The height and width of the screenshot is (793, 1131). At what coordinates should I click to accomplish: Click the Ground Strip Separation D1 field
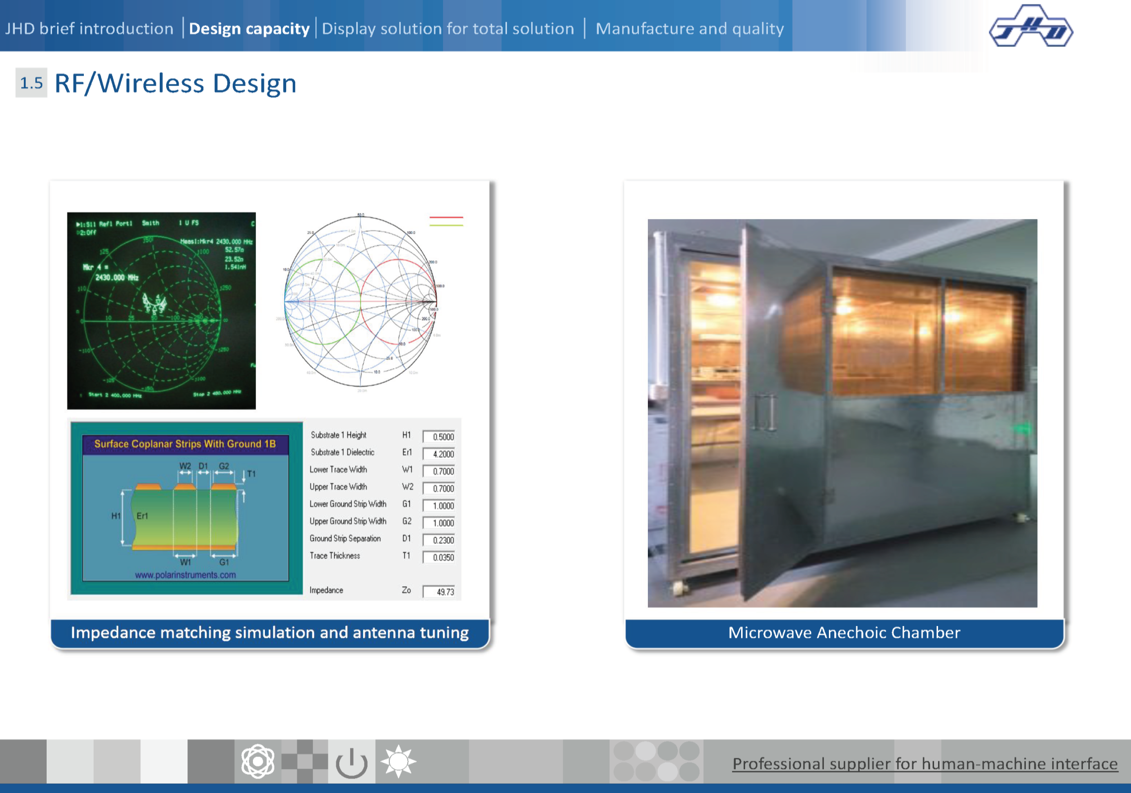point(439,540)
